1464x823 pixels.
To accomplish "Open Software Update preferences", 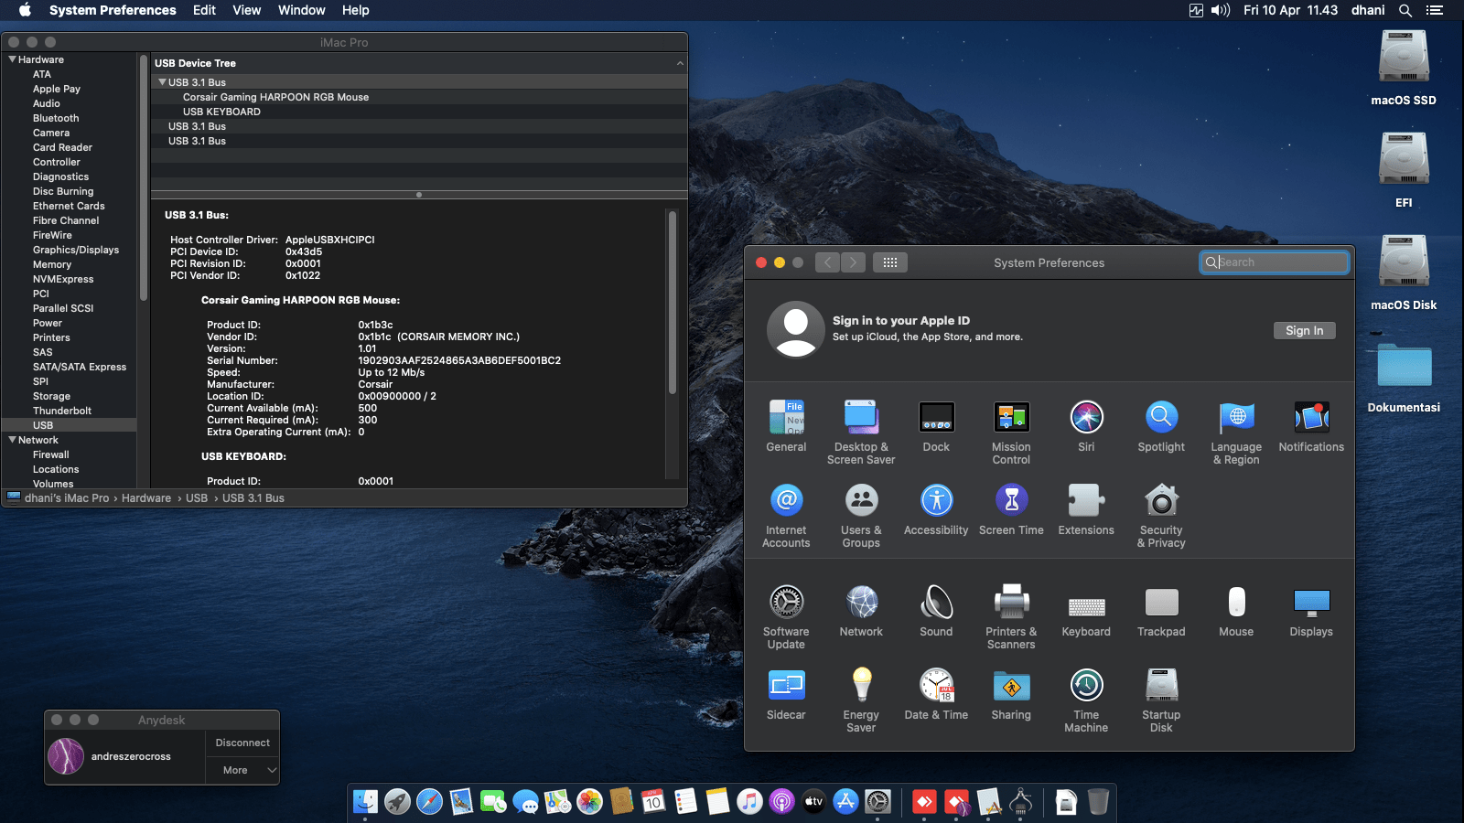I will pos(786,617).
